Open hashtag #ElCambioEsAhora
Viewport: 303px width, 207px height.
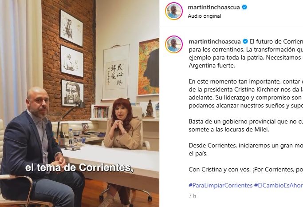coord(279,185)
